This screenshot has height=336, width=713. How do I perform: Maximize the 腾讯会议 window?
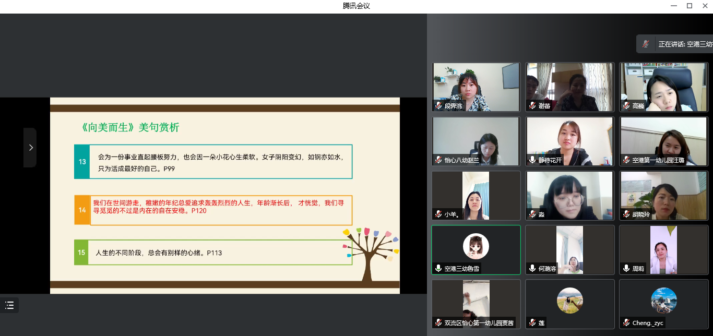click(x=689, y=6)
